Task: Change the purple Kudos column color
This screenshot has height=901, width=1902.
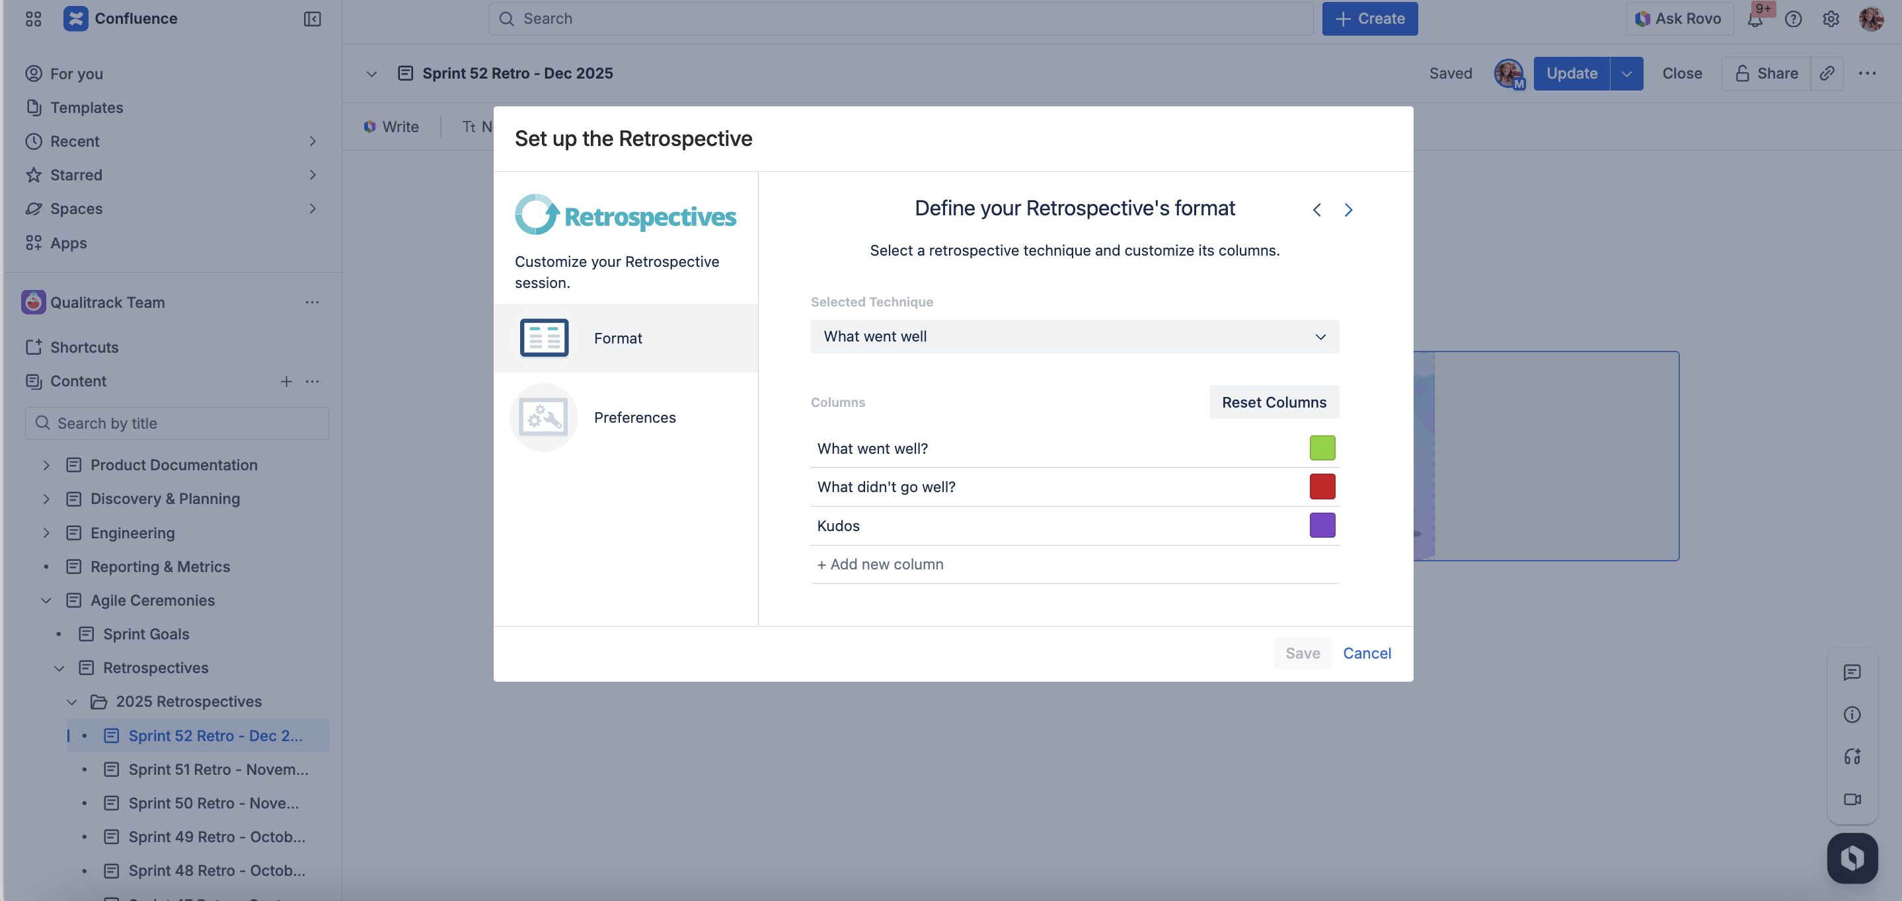Action: pyautogui.click(x=1321, y=525)
